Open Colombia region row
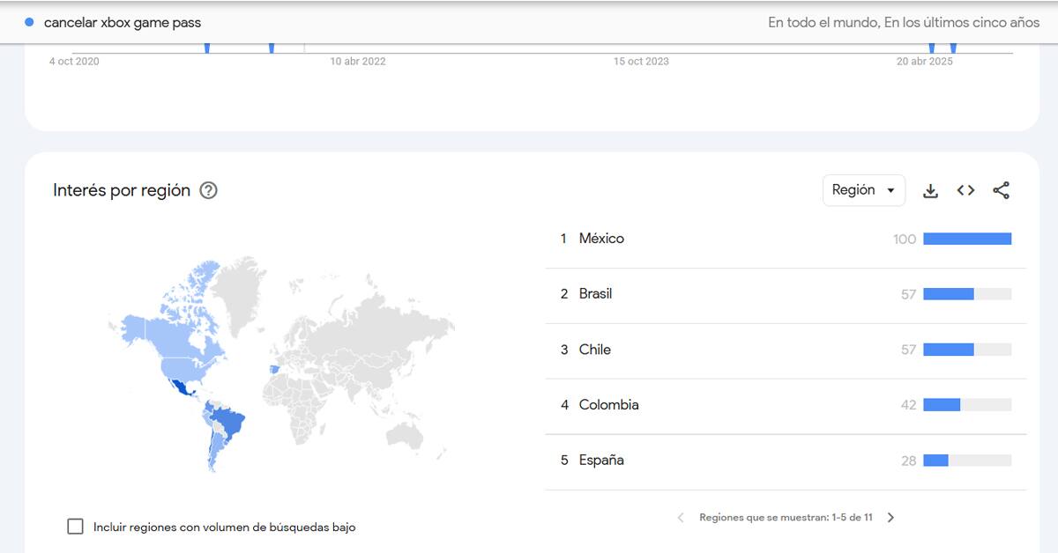Screen dimensions: 1058x553 click(786, 405)
